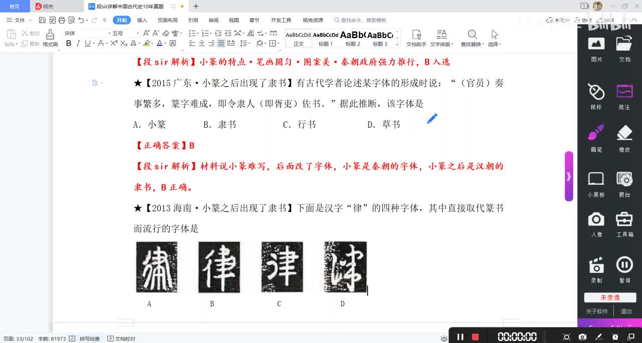Switch to 插入 ribbon tab
Viewport: 642px width, 343px height.
coord(142,20)
